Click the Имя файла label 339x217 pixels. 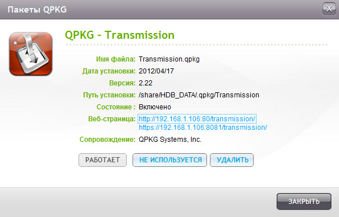point(115,59)
